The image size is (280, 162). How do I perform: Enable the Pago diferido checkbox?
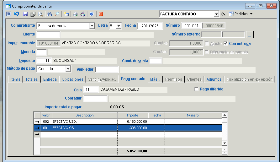pyautogui.click(x=197, y=89)
